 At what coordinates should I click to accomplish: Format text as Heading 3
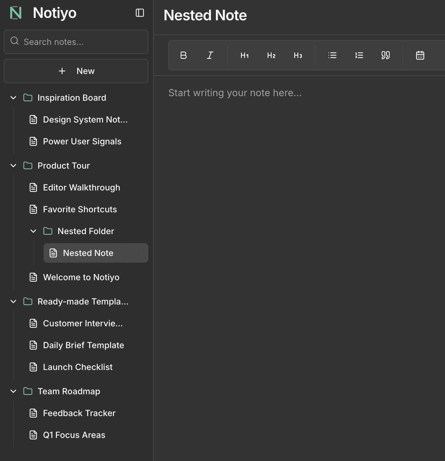(x=298, y=55)
